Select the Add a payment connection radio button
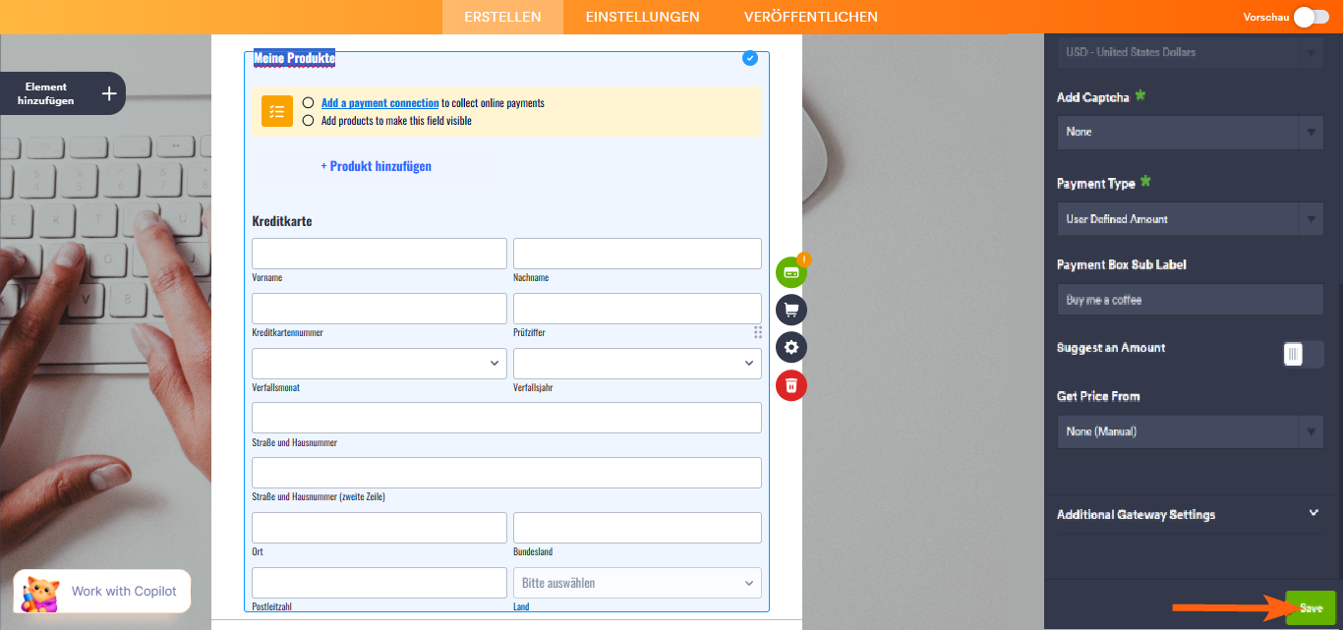 click(x=306, y=102)
